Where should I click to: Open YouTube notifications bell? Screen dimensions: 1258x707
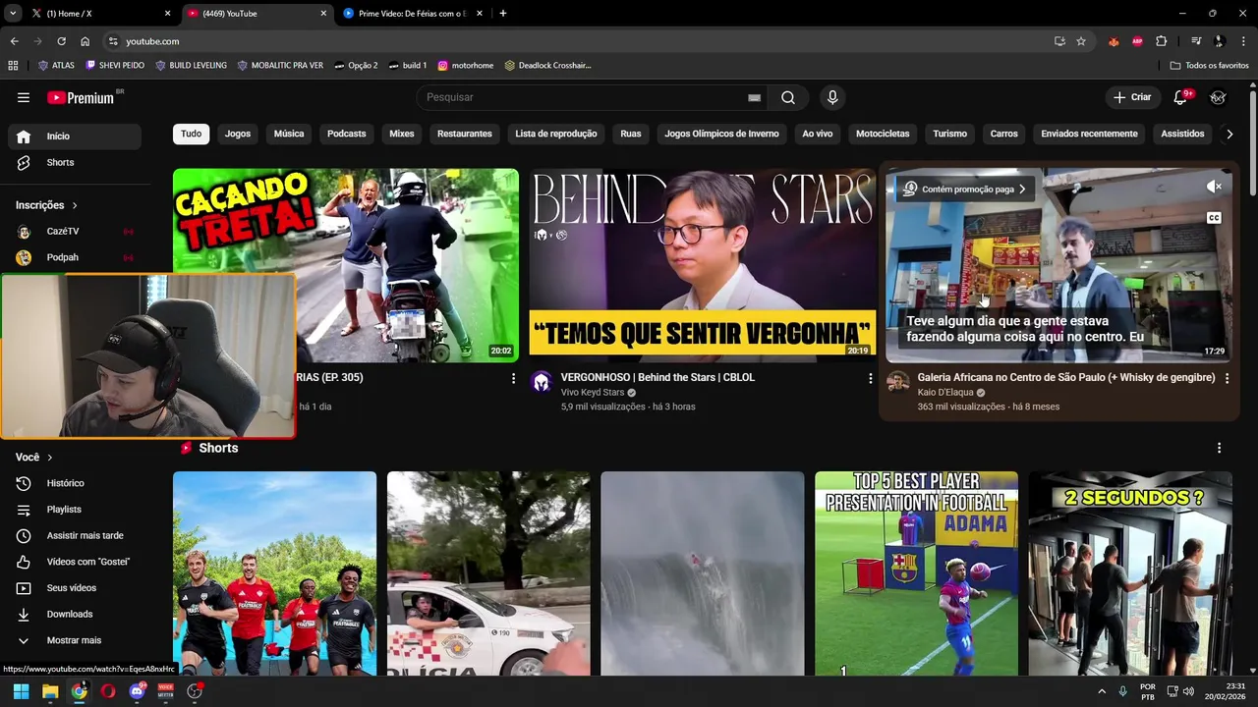click(x=1181, y=97)
